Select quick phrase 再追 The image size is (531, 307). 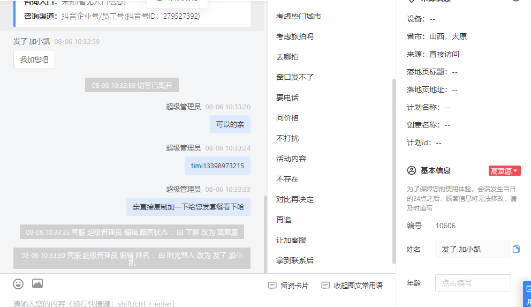point(284,220)
